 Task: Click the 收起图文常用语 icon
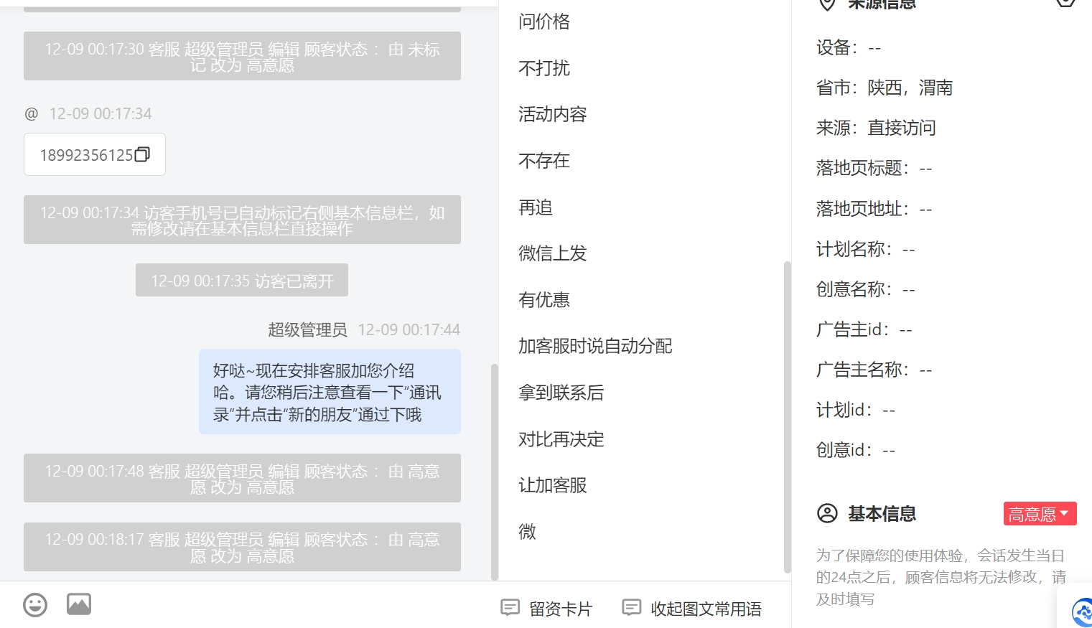click(x=631, y=608)
